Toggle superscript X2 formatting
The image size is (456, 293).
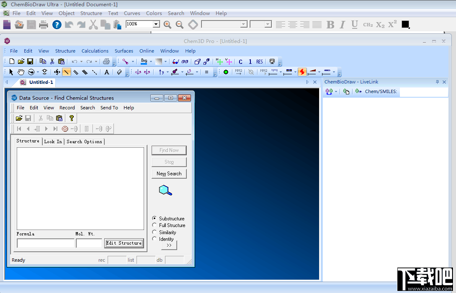point(392,24)
